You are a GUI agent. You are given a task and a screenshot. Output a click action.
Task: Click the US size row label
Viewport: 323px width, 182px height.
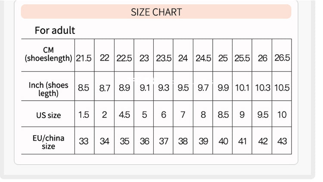click(48, 115)
